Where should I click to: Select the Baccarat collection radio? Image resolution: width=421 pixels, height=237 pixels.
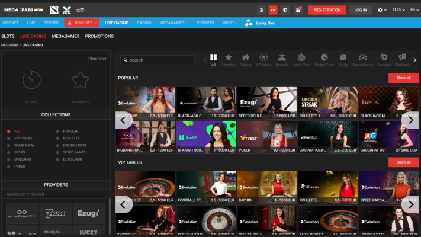(x=9, y=159)
